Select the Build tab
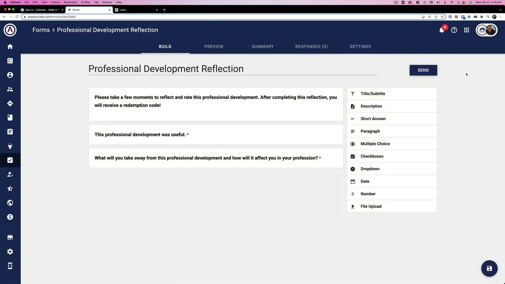Image resolution: width=505 pixels, height=284 pixels. pyautogui.click(x=165, y=47)
